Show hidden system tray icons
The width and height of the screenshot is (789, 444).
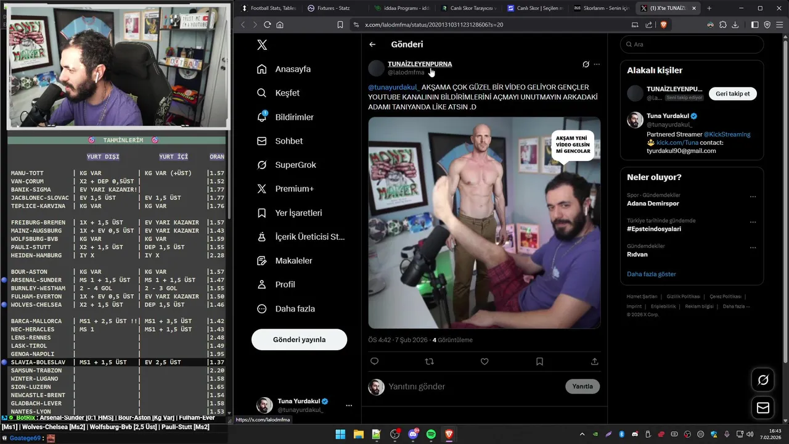(582, 434)
